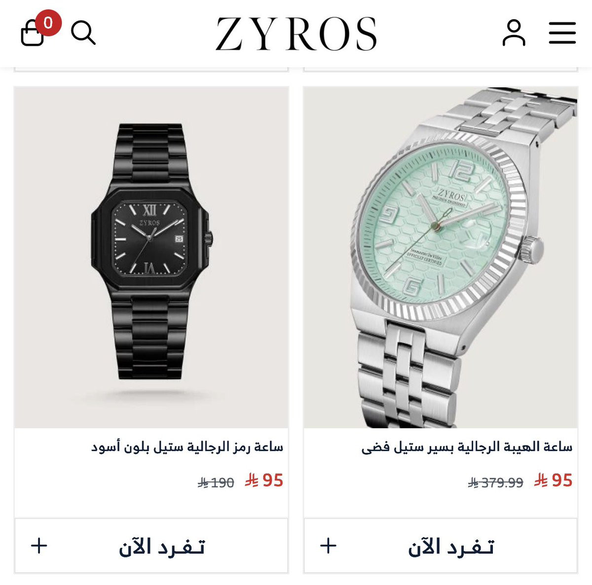Click the crossed-out 190 original price
This screenshot has height=585, width=592.
216,482
